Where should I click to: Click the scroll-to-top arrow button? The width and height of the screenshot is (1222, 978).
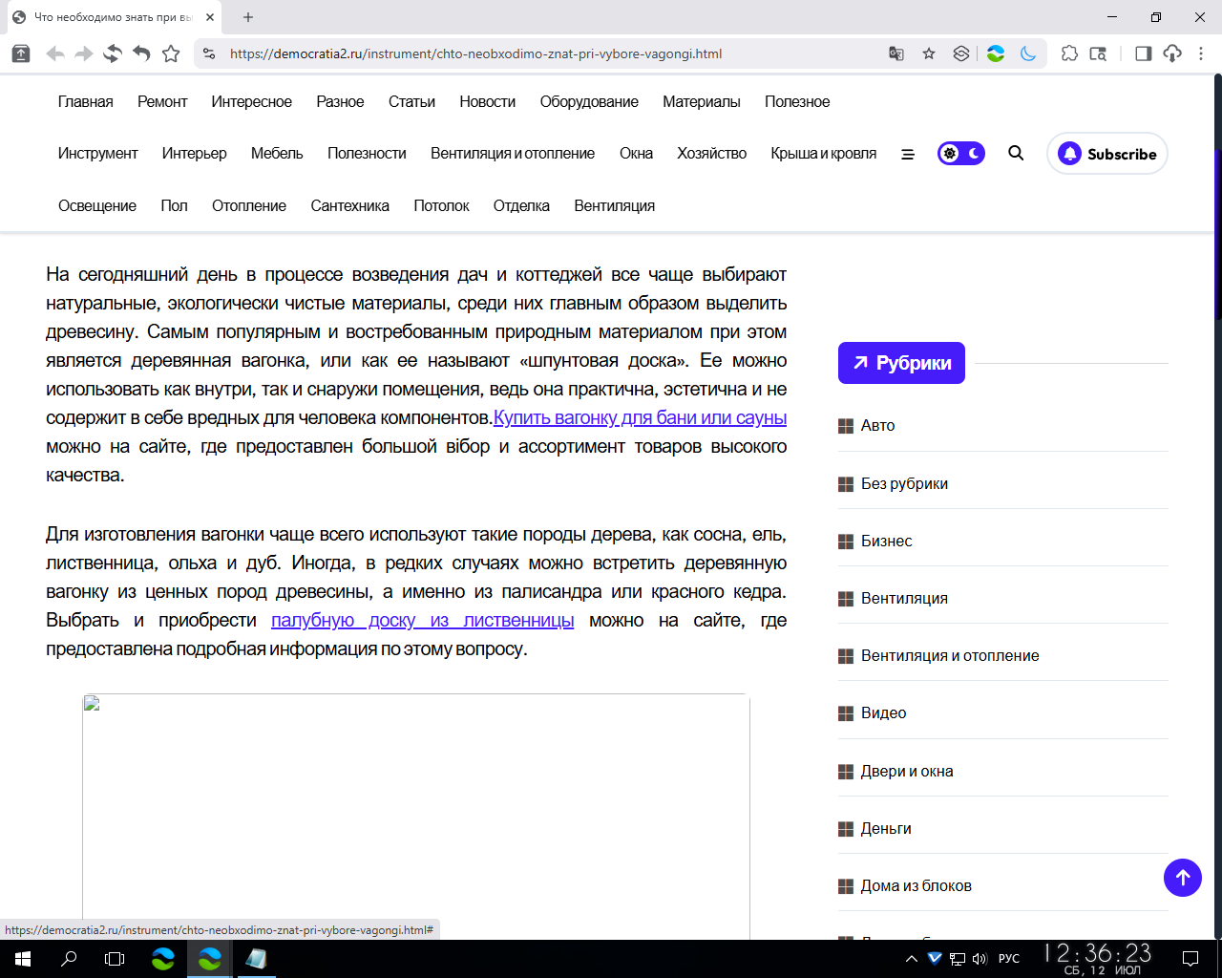click(x=1183, y=878)
